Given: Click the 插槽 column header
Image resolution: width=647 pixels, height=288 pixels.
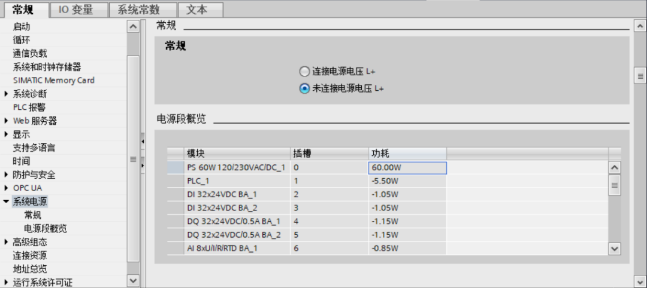Looking at the screenshot, I should [x=329, y=154].
